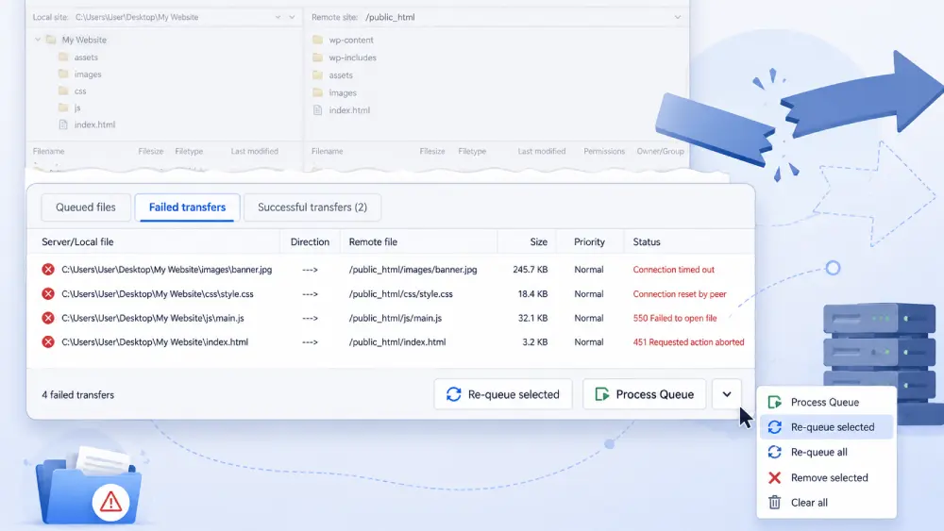944x531 pixels.
Task: Click the local css folder icon
Action: pos(63,91)
